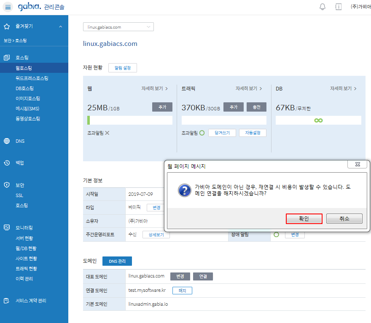The width and height of the screenshot is (371, 323).
Task: Click the notification bell icon
Action: point(323,7)
